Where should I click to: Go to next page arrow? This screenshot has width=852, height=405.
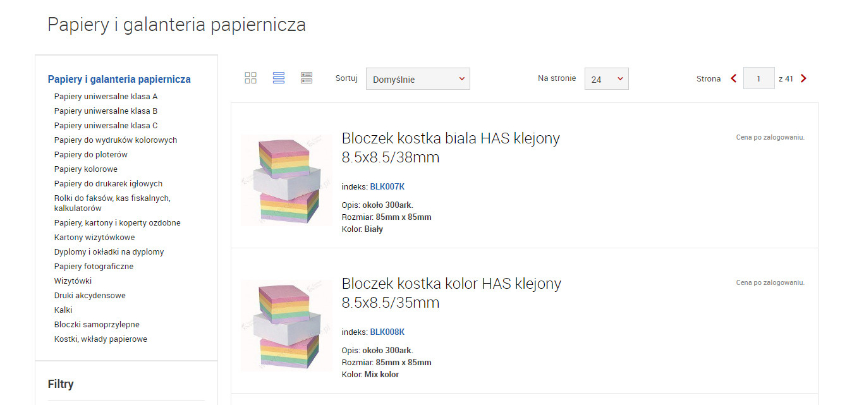(x=803, y=78)
